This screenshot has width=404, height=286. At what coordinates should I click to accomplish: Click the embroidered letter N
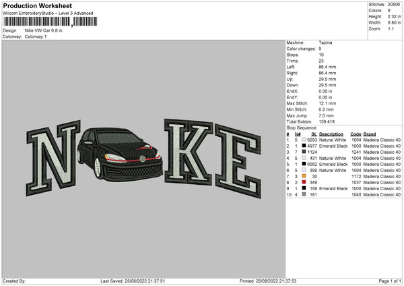tap(53, 157)
